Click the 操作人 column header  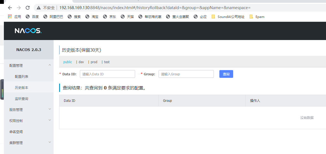pyautogui.click(x=255, y=100)
